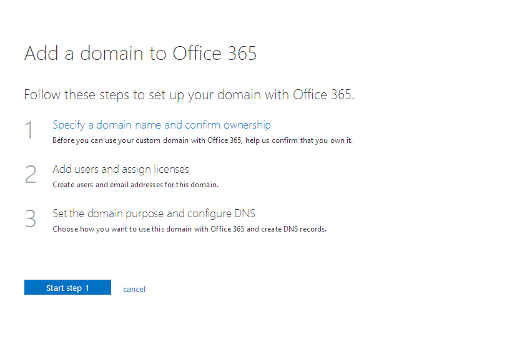Screen dimensions: 512x342
Task: Select the Add users and assign licenses heading
Action: click(x=121, y=169)
